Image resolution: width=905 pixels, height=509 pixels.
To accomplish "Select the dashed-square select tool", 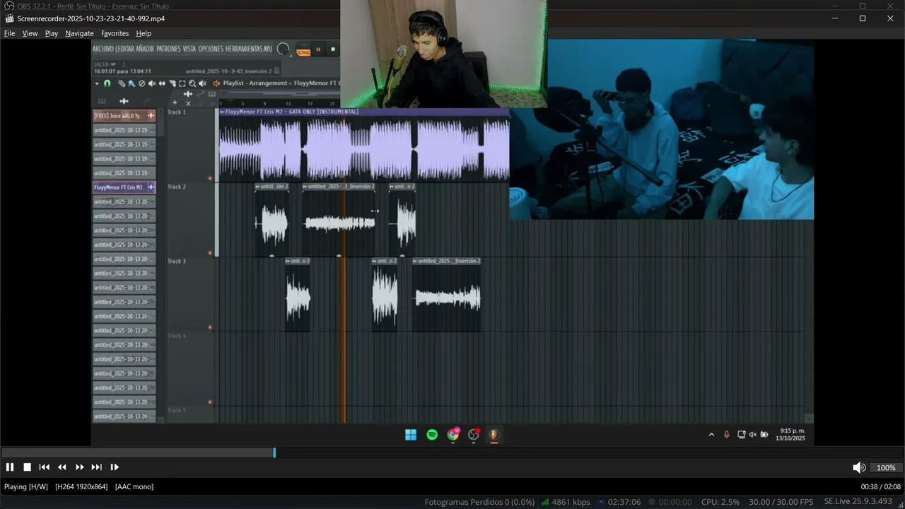I will click(x=182, y=83).
